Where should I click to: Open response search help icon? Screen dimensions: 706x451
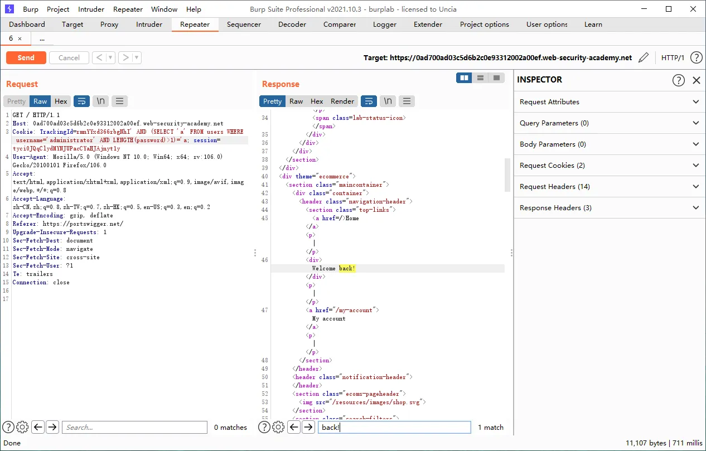264,427
